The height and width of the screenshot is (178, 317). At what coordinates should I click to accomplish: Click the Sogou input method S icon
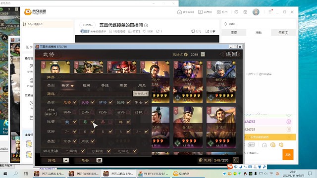coord(230,167)
